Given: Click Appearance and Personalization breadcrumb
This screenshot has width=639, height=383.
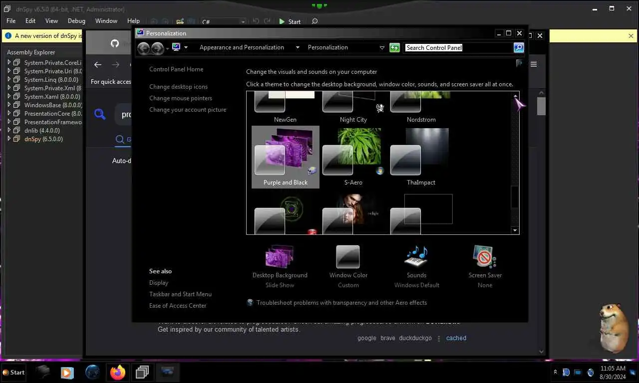Looking at the screenshot, I should click(242, 47).
